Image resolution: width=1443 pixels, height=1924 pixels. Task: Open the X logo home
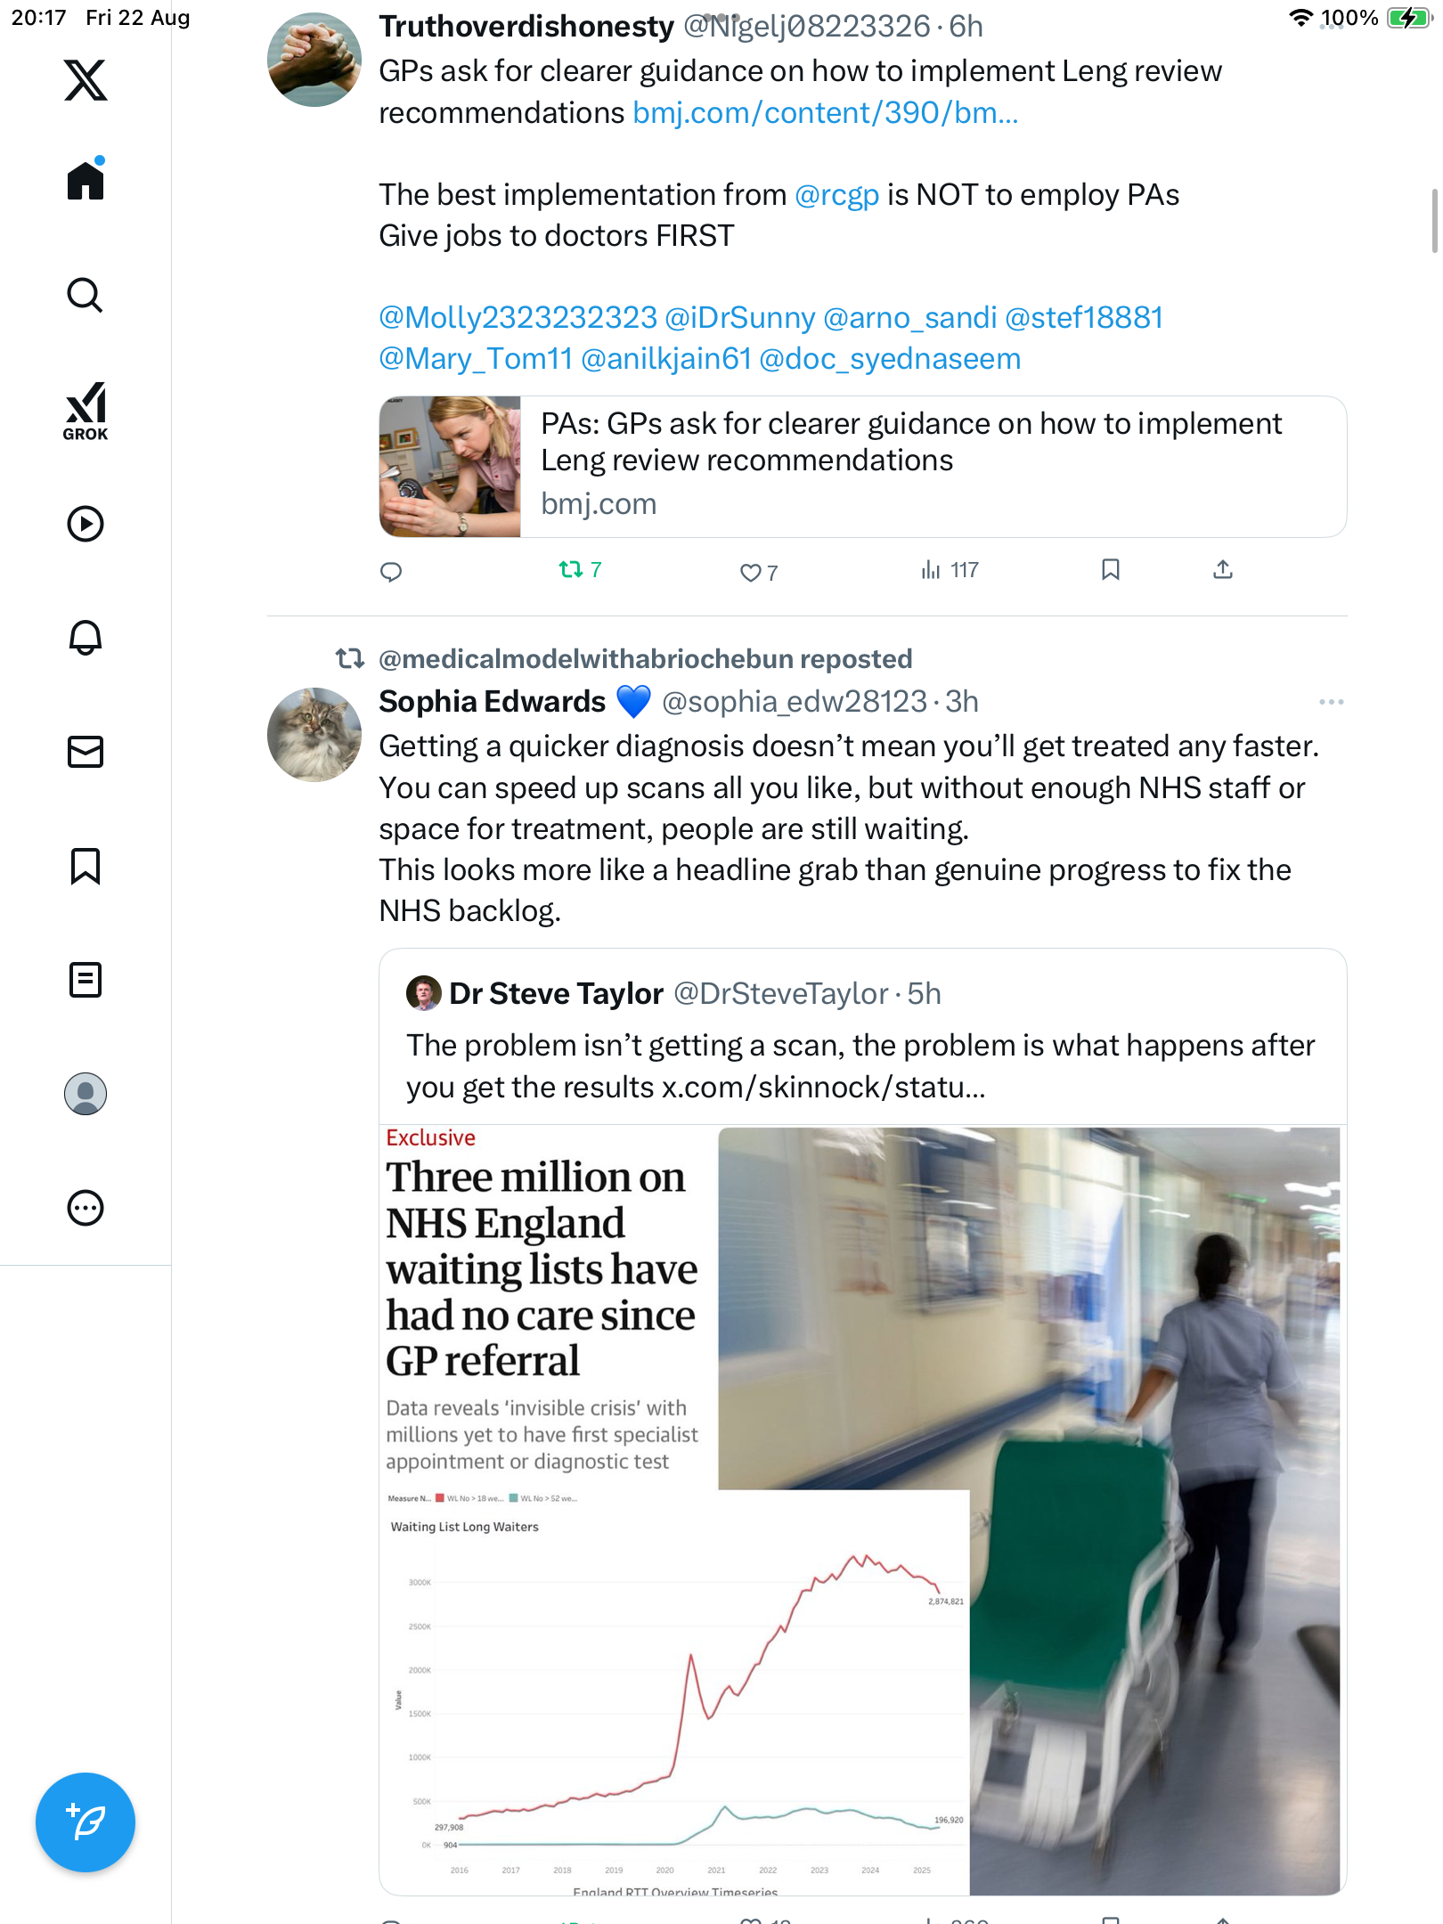click(86, 80)
